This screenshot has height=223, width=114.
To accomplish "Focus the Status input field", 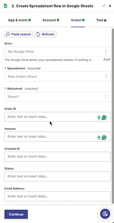I will click(x=57, y=176).
